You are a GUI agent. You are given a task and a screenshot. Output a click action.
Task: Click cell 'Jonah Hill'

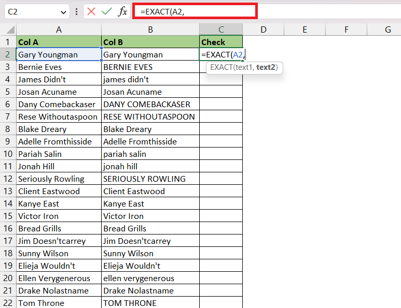click(x=59, y=166)
